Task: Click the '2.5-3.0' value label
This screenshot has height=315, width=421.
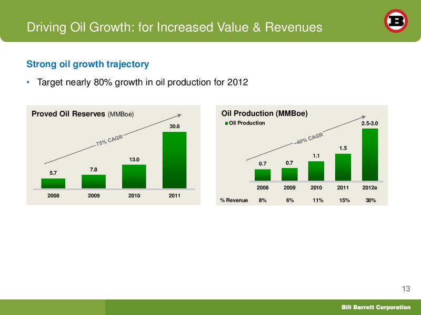Action: (x=370, y=123)
